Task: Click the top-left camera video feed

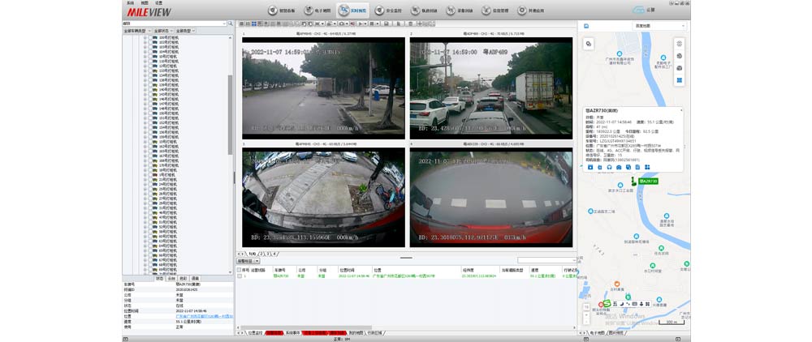Action: (324, 88)
